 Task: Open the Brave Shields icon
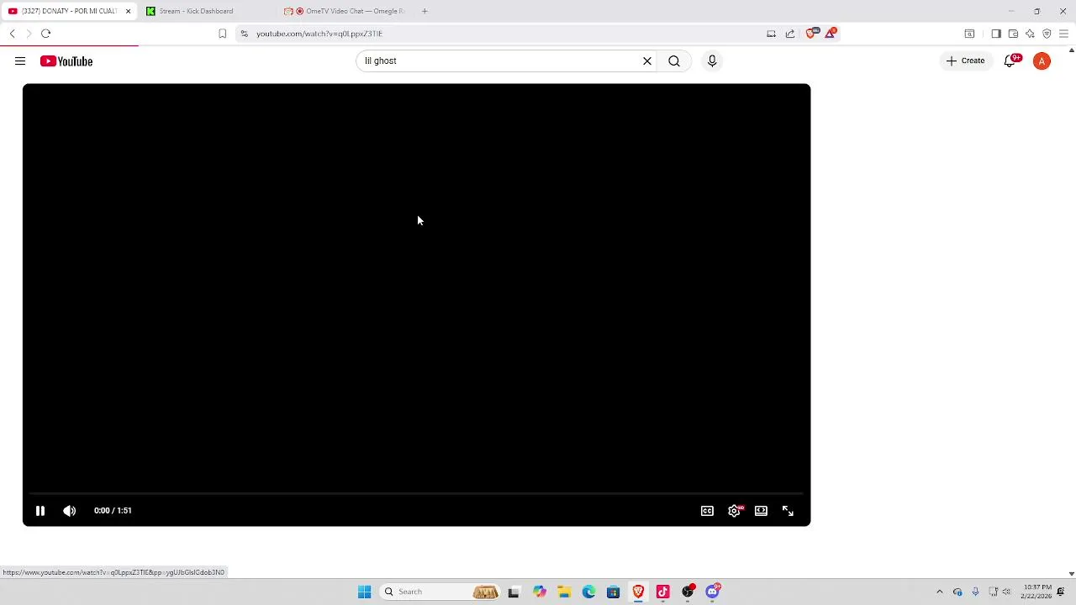[811, 34]
